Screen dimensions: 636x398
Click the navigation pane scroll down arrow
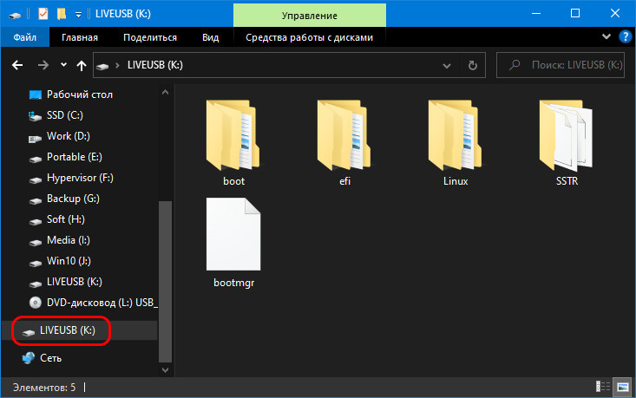point(165,369)
